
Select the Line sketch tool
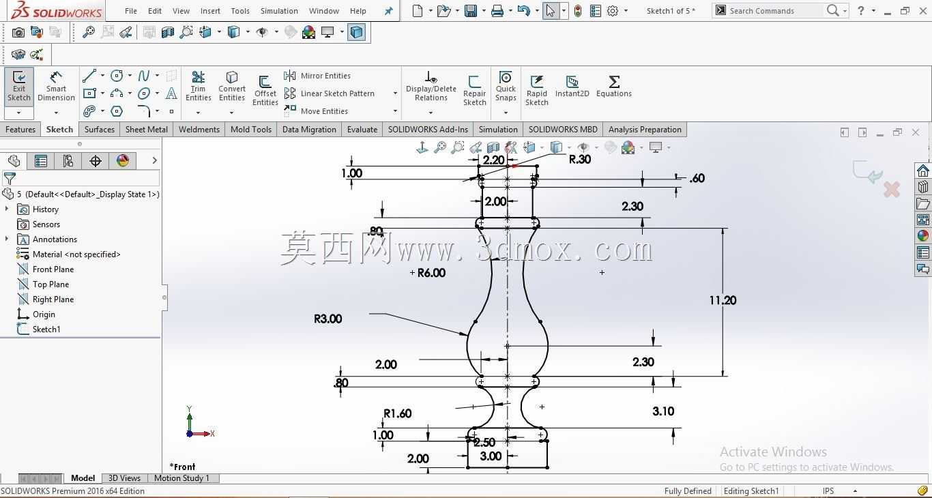click(89, 76)
